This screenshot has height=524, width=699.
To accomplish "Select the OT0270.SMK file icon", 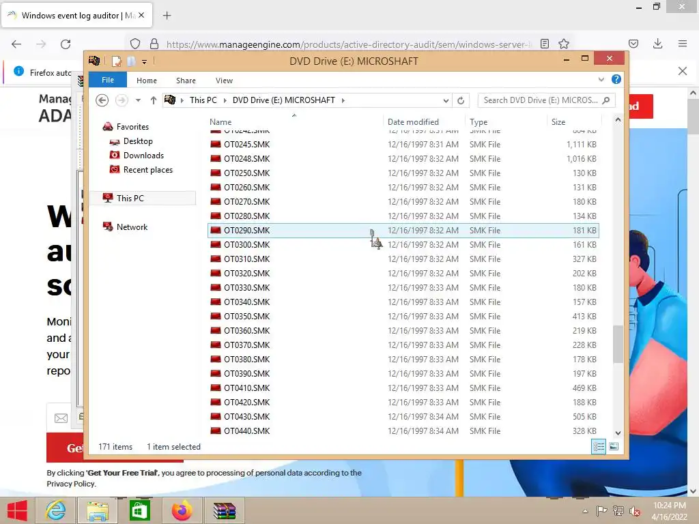I will [216, 201].
